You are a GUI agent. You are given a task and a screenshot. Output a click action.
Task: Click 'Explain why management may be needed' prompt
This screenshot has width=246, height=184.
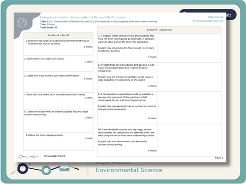tap(127, 107)
